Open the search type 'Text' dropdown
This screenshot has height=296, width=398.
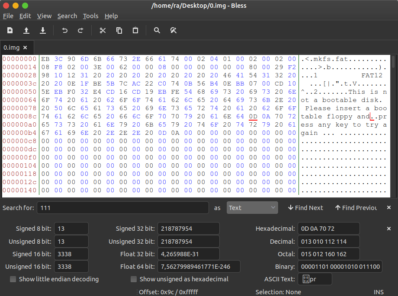[252, 208]
